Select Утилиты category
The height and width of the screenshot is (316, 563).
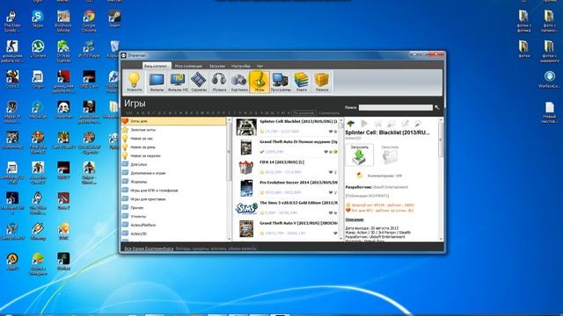[x=174, y=217]
